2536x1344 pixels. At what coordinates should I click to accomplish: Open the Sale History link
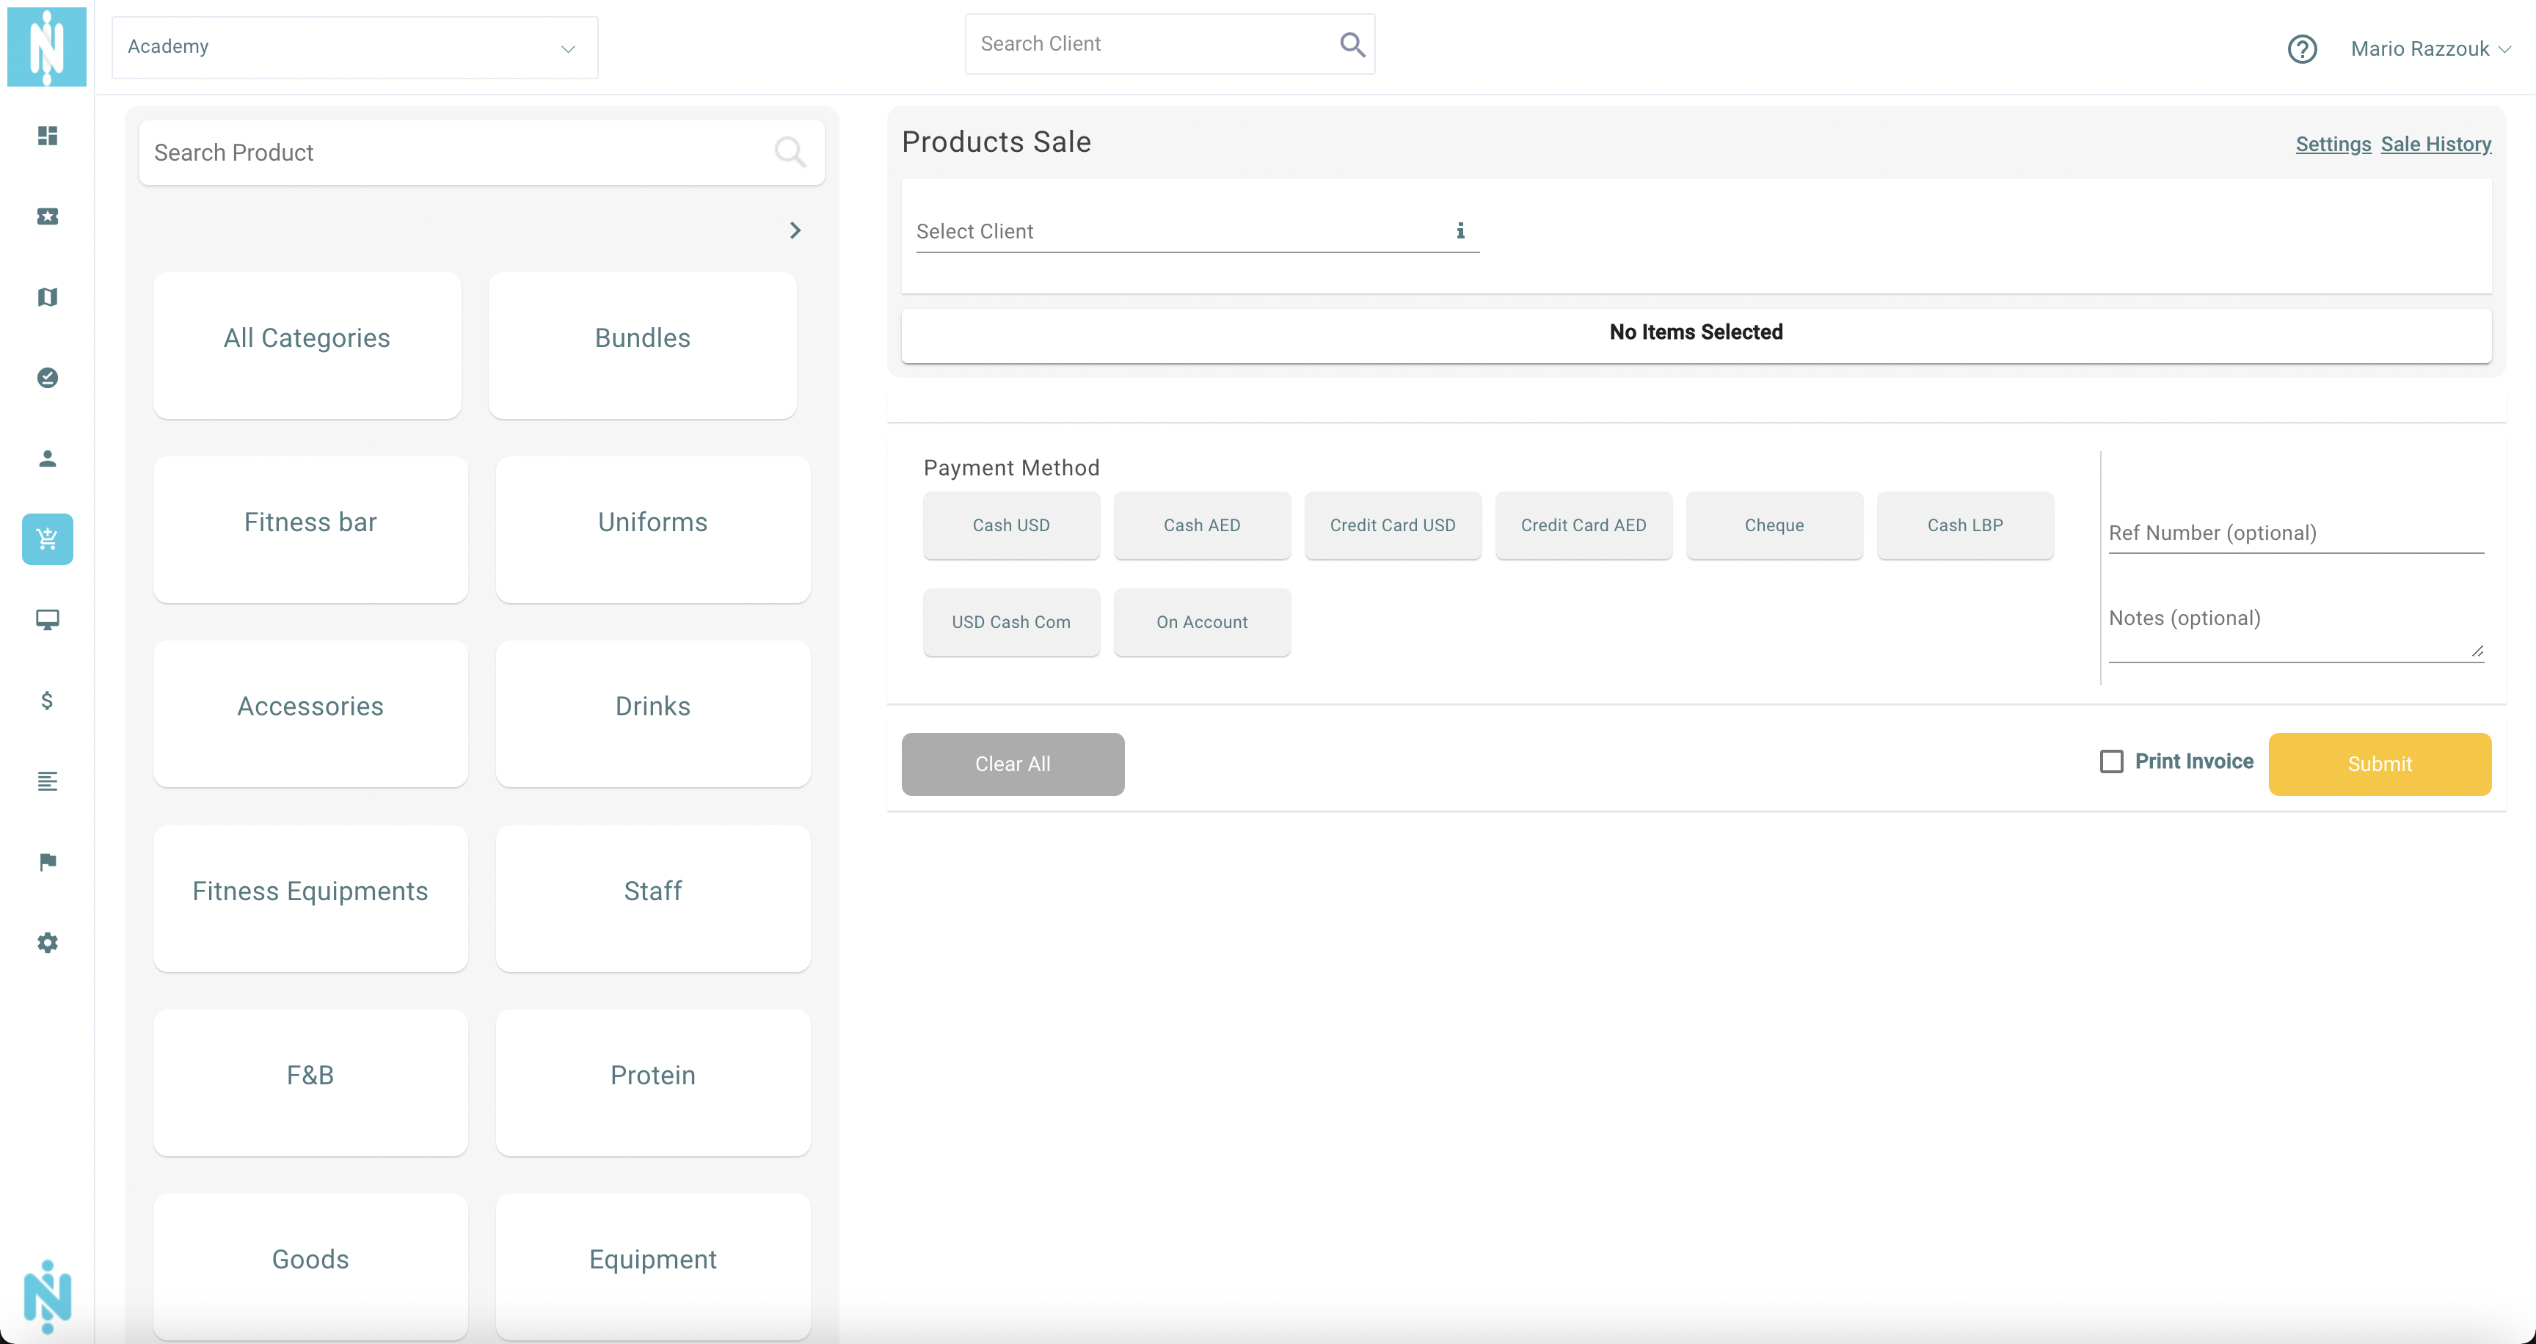click(x=2435, y=145)
